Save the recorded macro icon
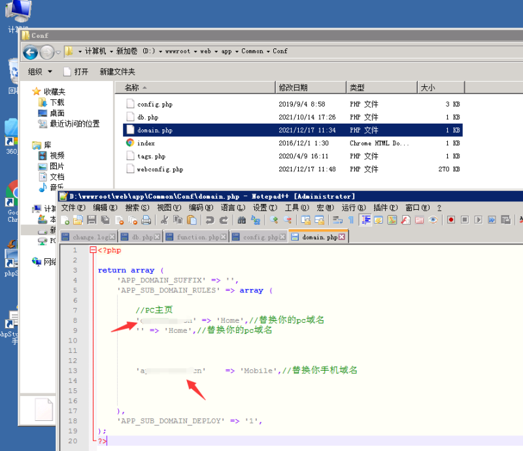Viewport: 523px width, 451px height. point(506,220)
